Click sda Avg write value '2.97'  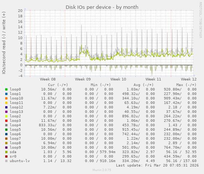(x=150, y=152)
